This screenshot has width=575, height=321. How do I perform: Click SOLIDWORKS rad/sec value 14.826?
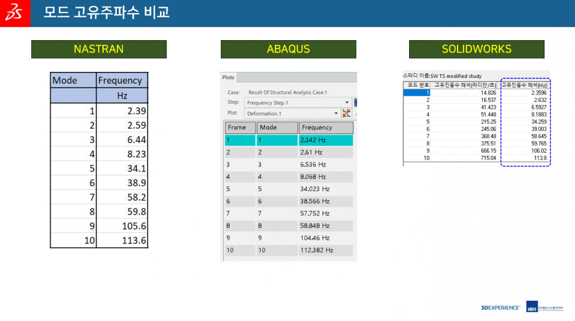coord(489,93)
